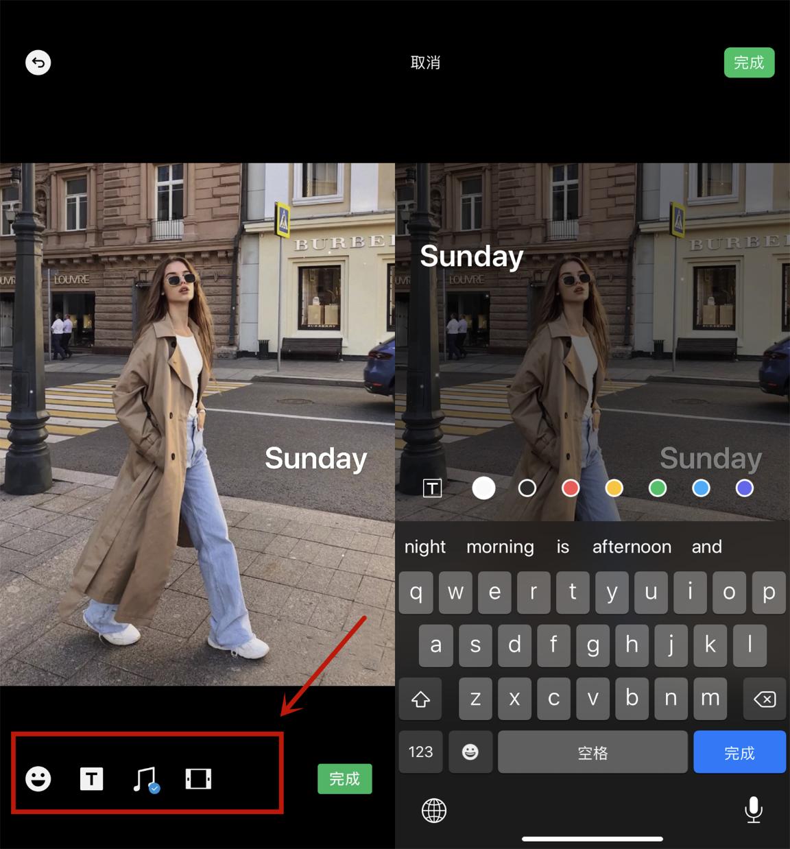Tap the green 完成 button beside toolbar
This screenshot has height=849, width=790.
pos(344,779)
